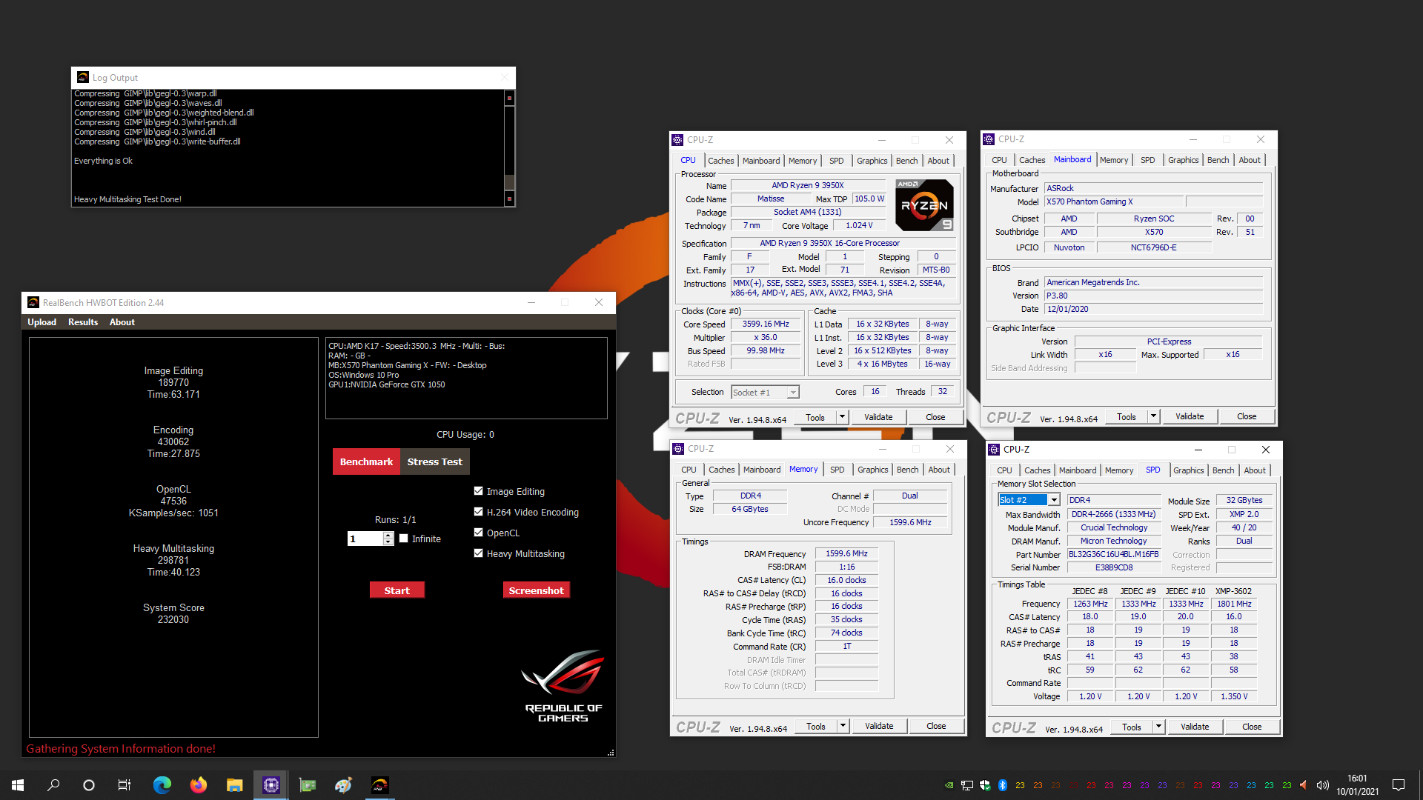Click Log Output scrollbar down arrow
This screenshot has height=800, width=1423.
coord(509,199)
